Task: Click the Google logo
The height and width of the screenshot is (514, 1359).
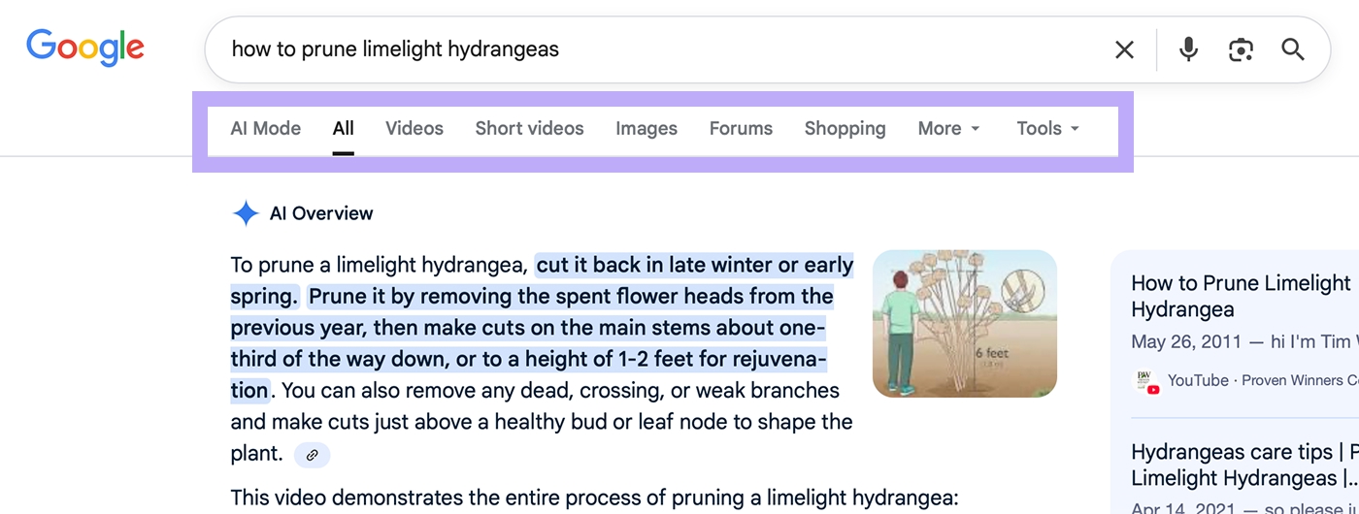Action: (85, 48)
